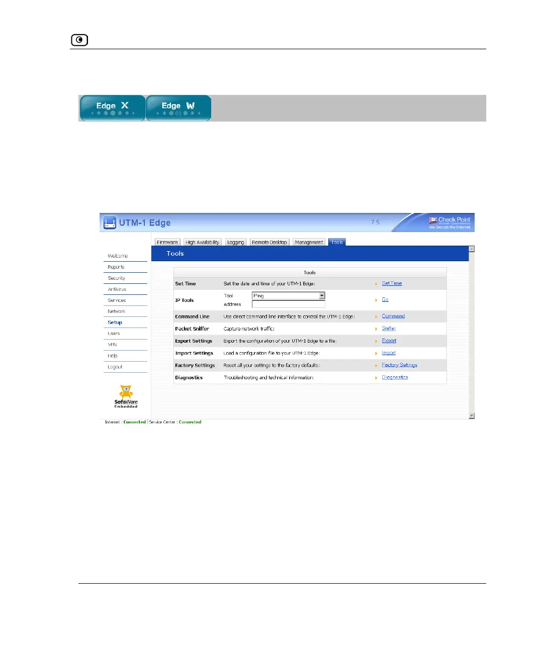Go to Welcome in the sidebar
The height and width of the screenshot is (655, 542).
[x=118, y=256]
